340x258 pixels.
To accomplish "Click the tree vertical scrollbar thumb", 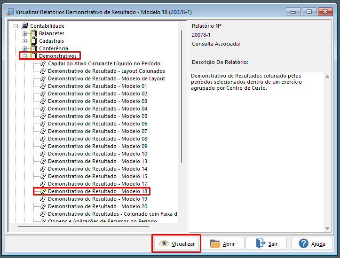I will [x=182, y=97].
